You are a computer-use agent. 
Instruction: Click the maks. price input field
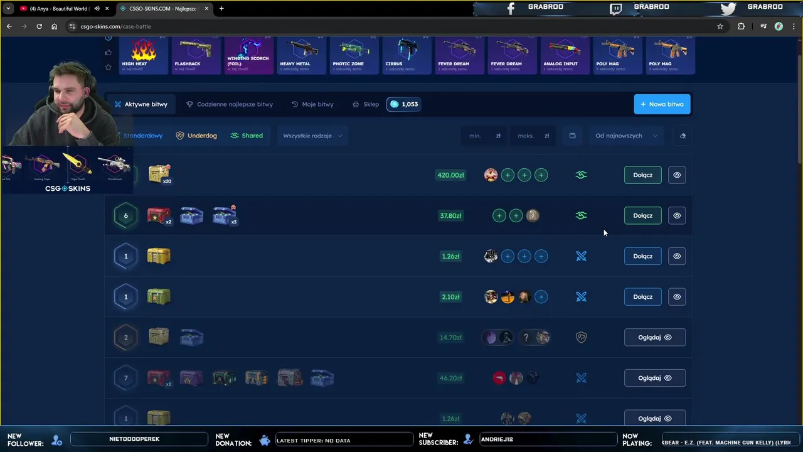point(533,136)
